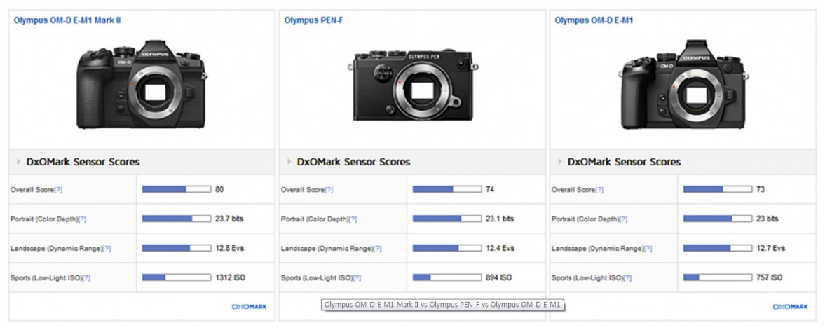Click the comparison tooltip text at bottom
The height and width of the screenshot is (330, 825).
(x=442, y=305)
